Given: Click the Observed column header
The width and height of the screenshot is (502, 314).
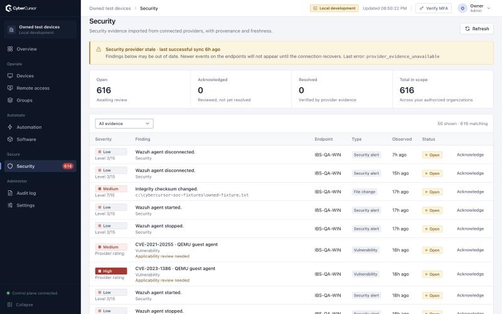Looking at the screenshot, I should click(402, 139).
